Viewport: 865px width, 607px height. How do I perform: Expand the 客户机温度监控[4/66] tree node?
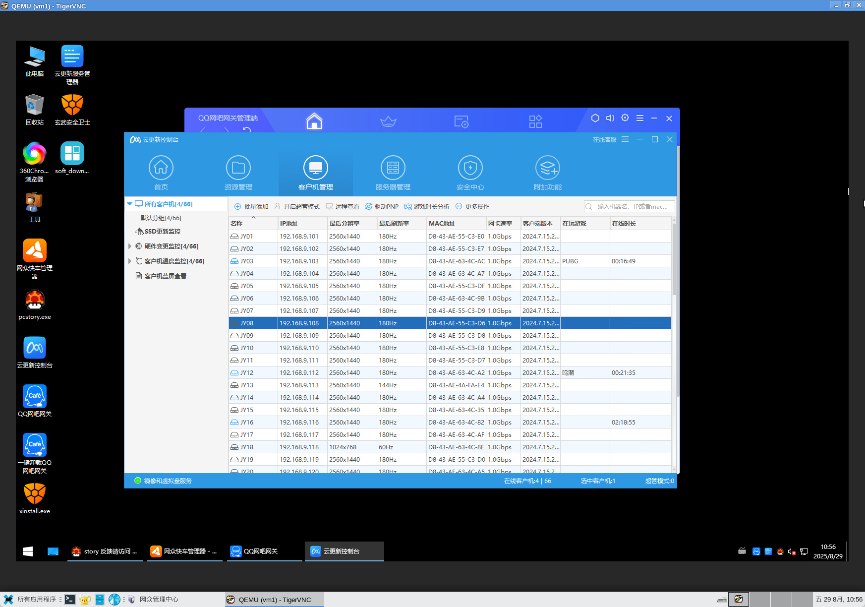pos(130,261)
